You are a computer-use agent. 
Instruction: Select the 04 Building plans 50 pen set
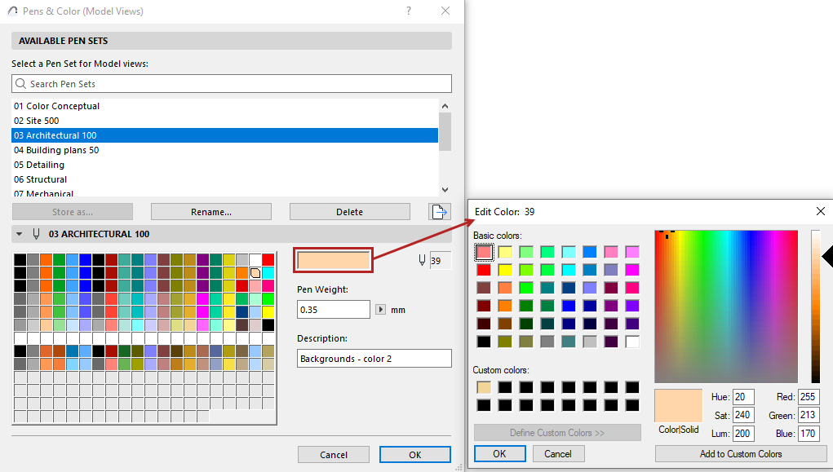(56, 150)
